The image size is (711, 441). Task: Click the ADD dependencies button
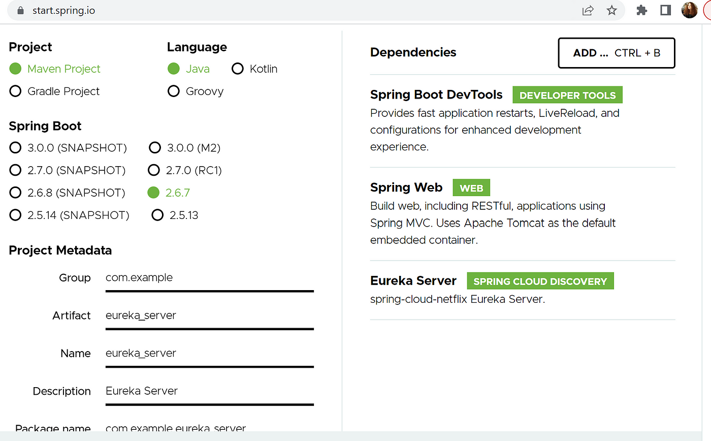(617, 53)
